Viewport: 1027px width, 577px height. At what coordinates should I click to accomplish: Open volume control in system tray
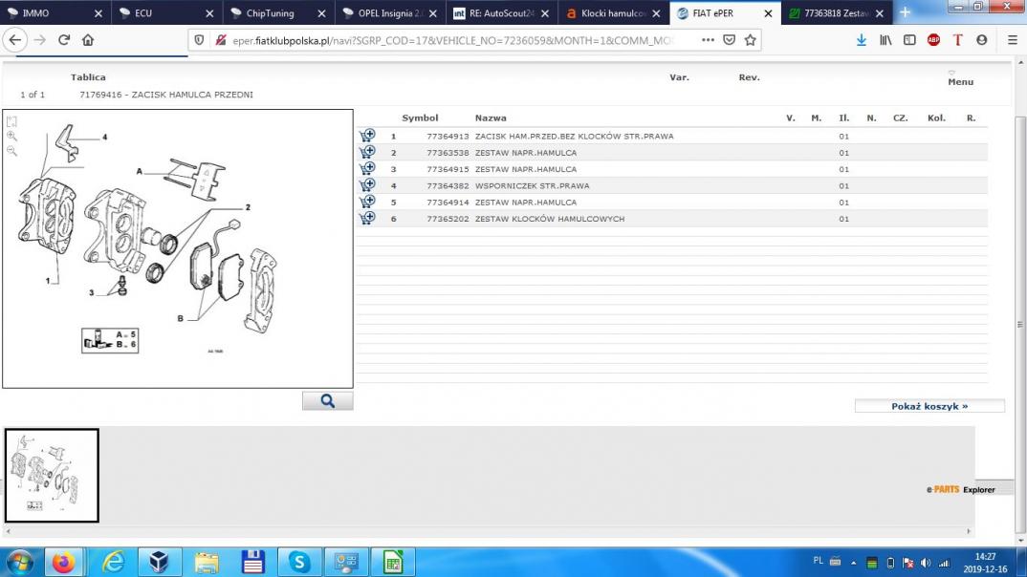click(x=926, y=563)
